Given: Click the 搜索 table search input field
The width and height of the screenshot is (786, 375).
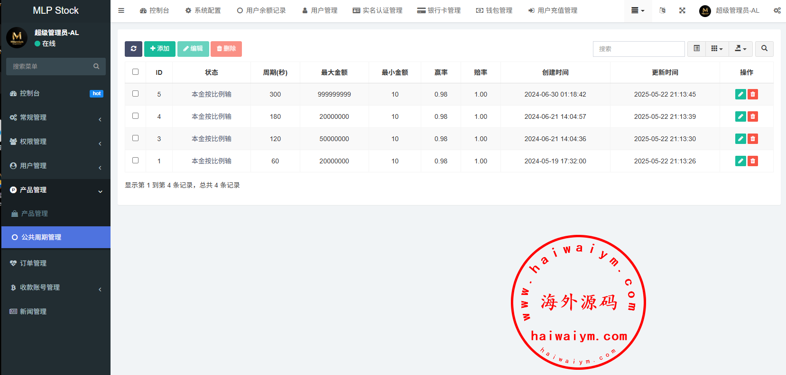Looking at the screenshot, I should tap(638, 49).
